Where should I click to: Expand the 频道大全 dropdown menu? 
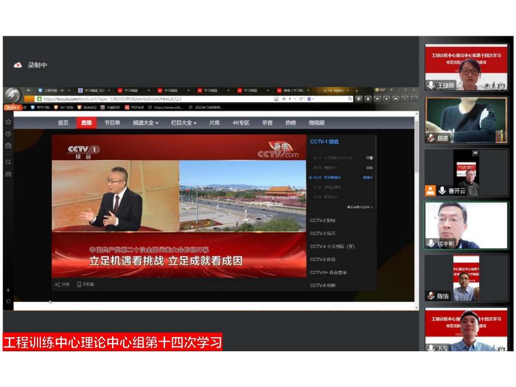[x=145, y=123]
